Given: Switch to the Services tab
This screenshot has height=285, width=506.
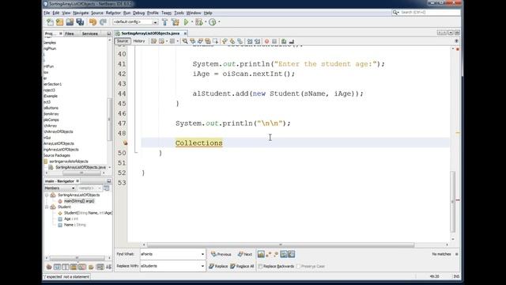Looking at the screenshot, I should (89, 33).
